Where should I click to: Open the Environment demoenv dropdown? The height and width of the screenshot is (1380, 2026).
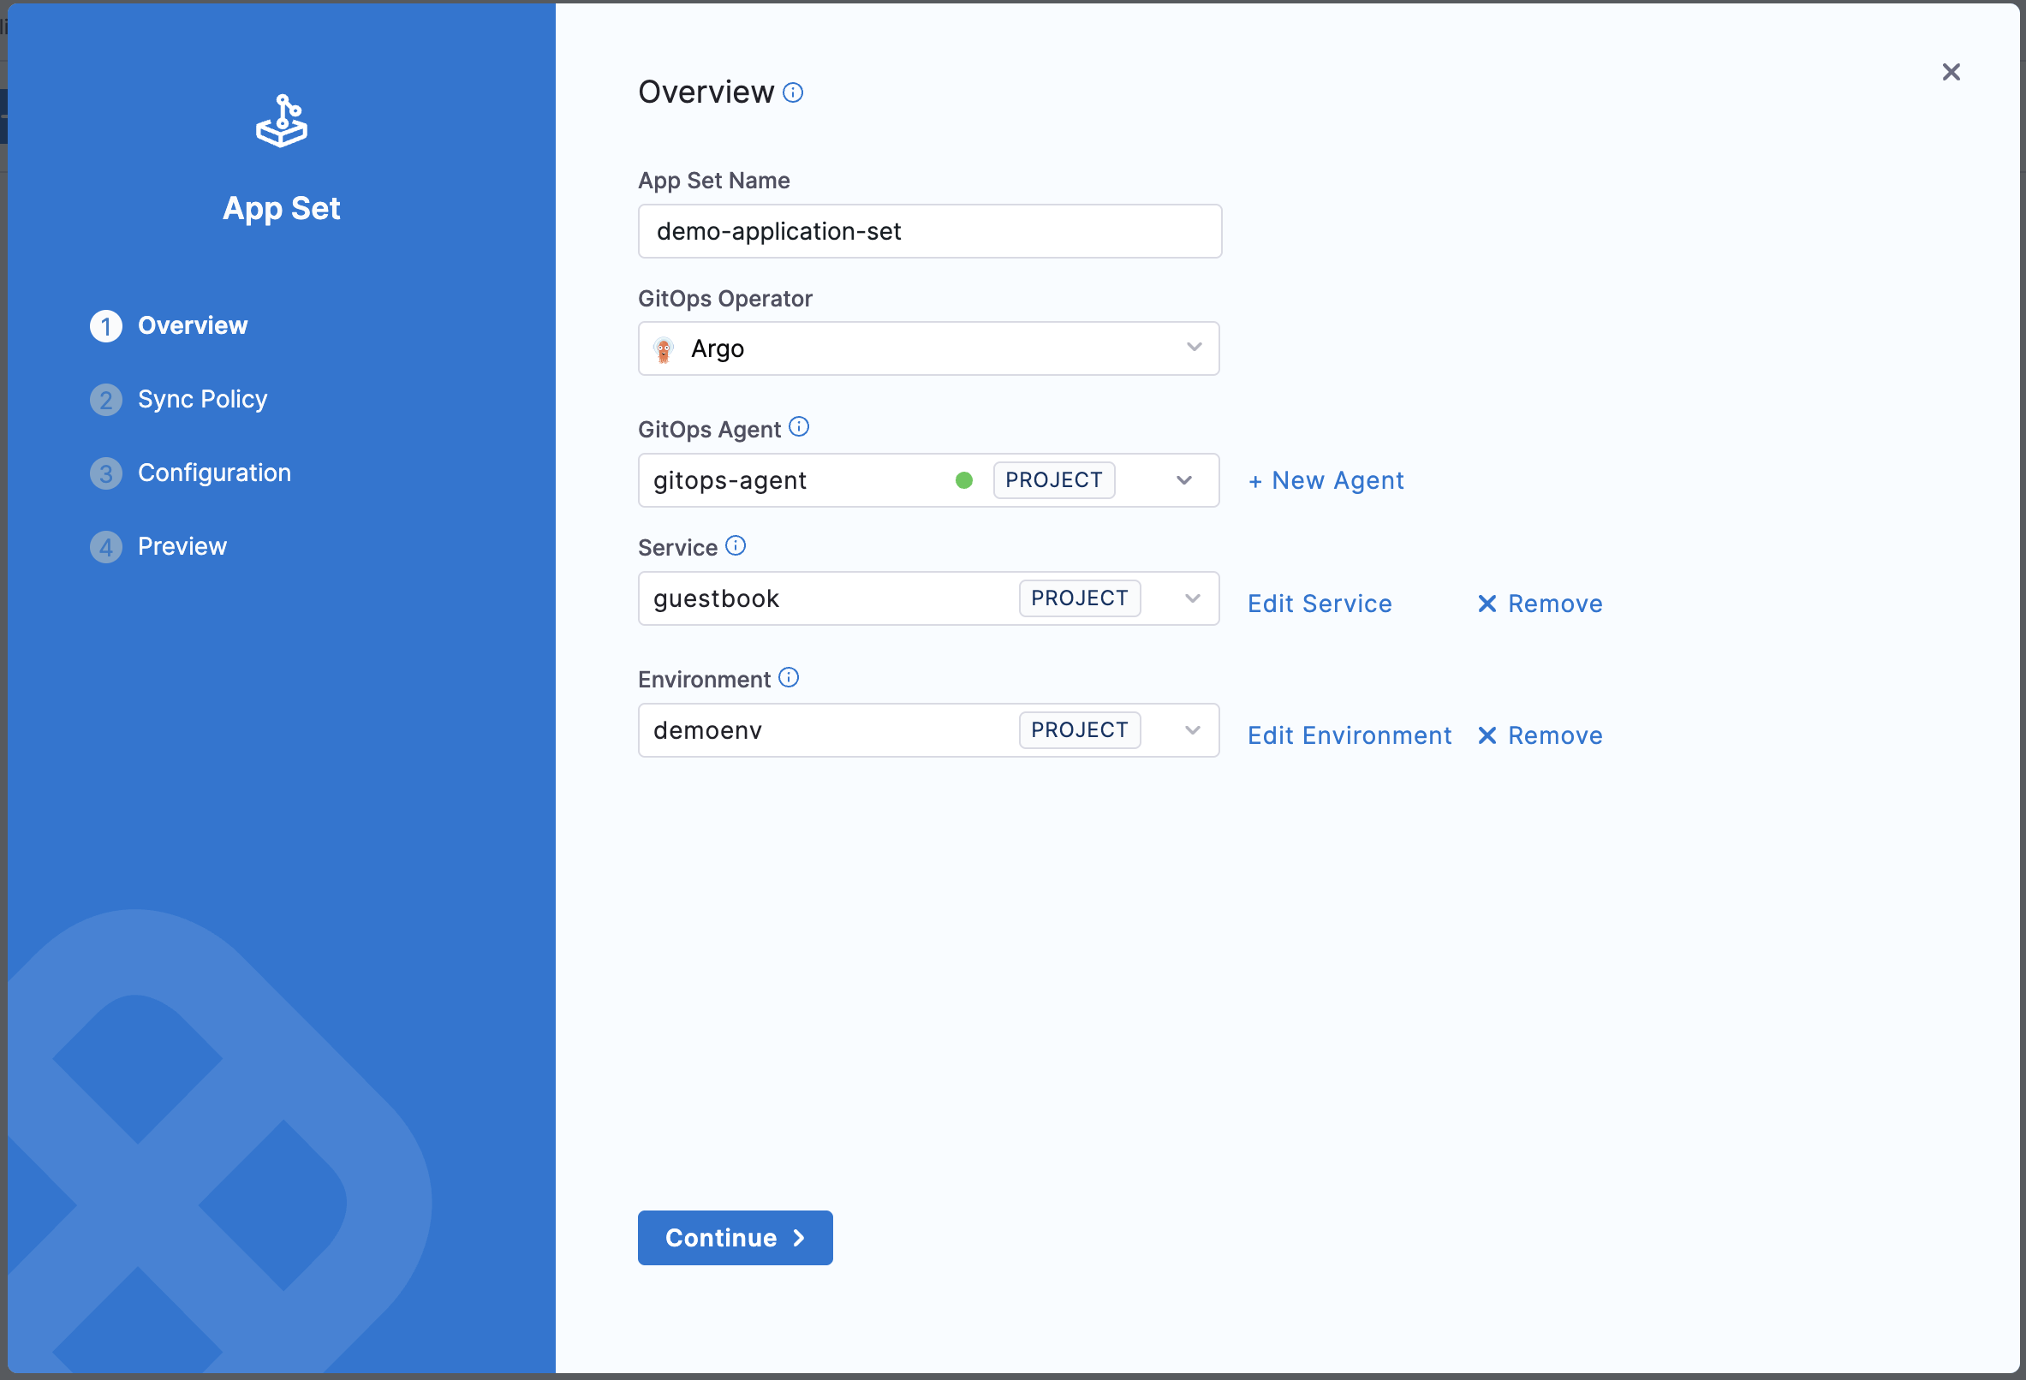pyautogui.click(x=1192, y=730)
